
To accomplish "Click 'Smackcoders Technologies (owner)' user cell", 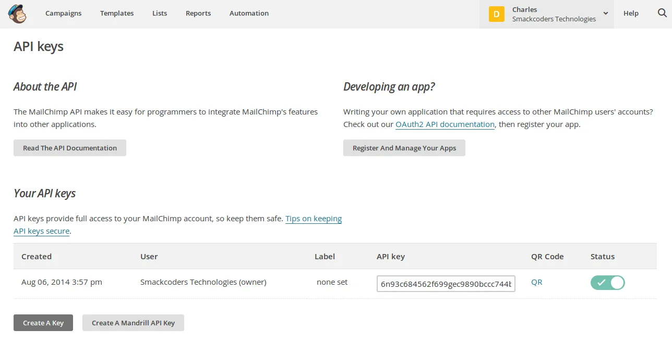I will point(203,282).
